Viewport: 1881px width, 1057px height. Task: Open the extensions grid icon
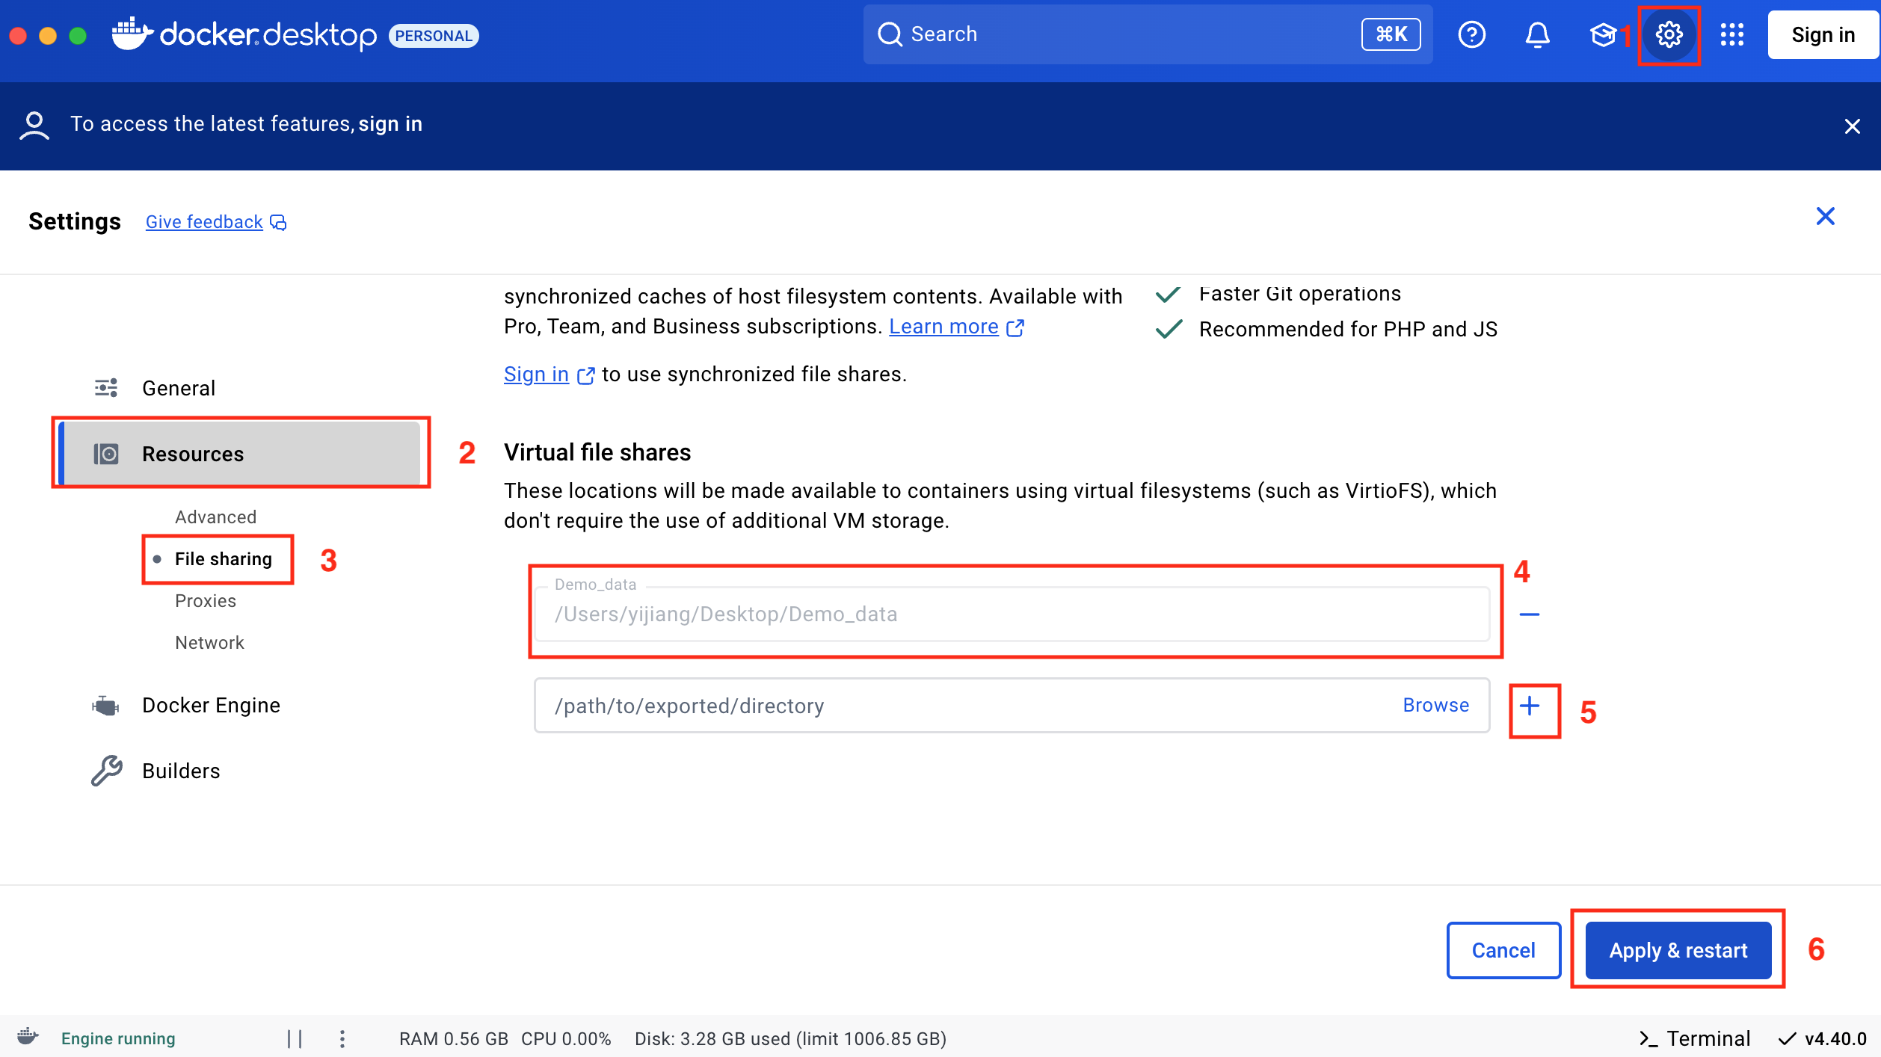tap(1731, 34)
